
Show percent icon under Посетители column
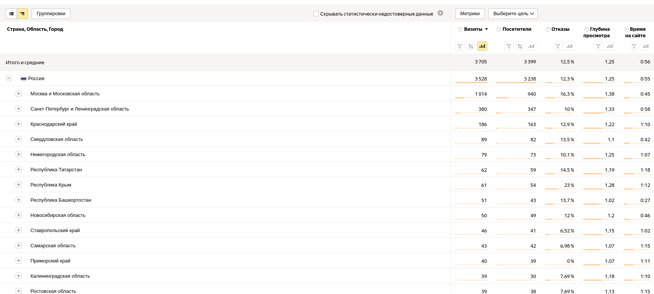click(520, 46)
